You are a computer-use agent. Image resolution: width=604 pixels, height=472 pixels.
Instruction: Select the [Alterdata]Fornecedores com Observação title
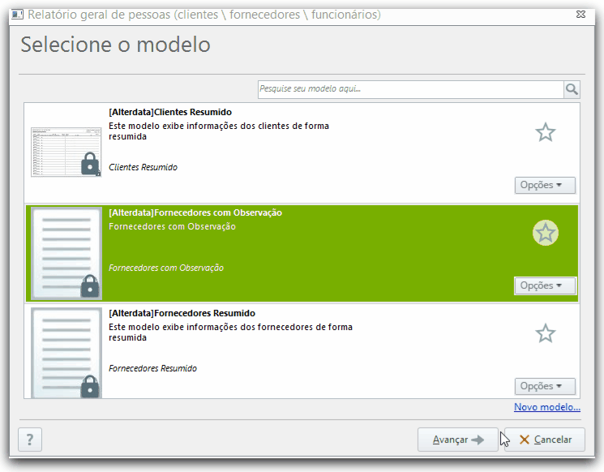pos(195,212)
